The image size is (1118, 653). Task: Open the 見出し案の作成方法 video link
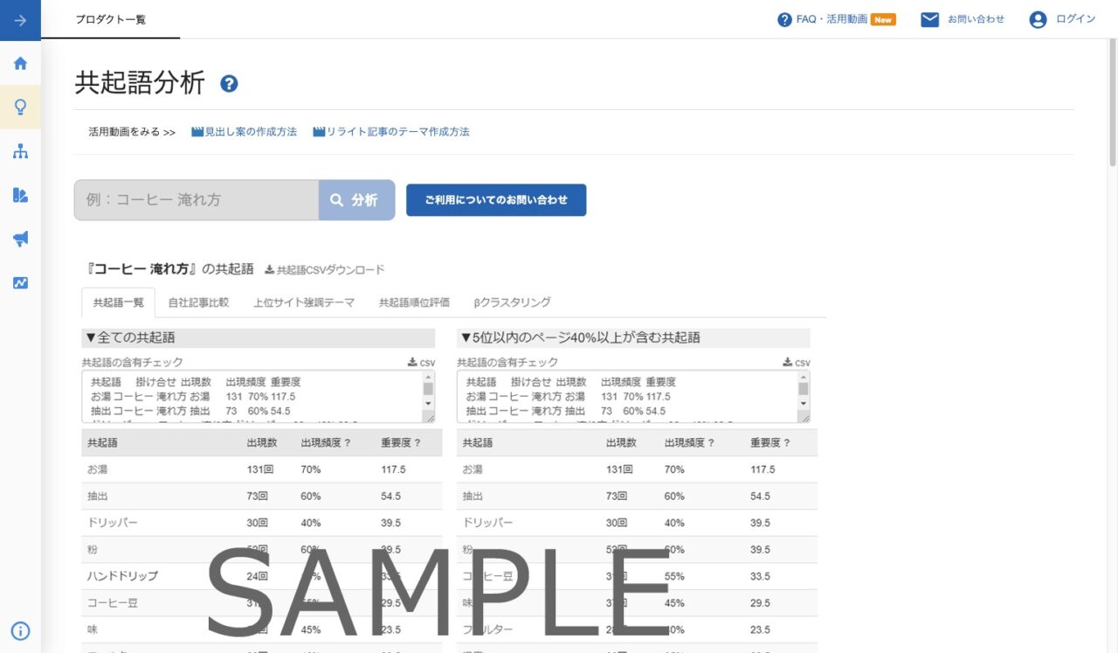pyautogui.click(x=245, y=132)
